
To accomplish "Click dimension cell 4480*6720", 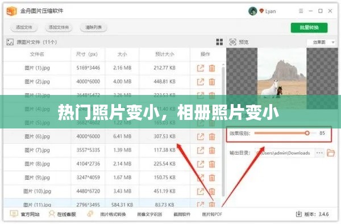I will pyautogui.click(x=88, y=192).
